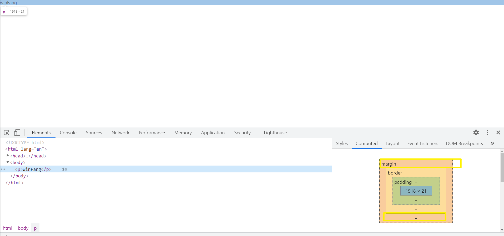Open the Event Listeners sidebar tab
504x236 pixels.
point(423,143)
